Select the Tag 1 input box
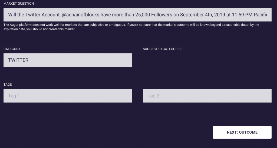Image resolution: width=277 pixels, height=148 pixels. click(x=68, y=96)
